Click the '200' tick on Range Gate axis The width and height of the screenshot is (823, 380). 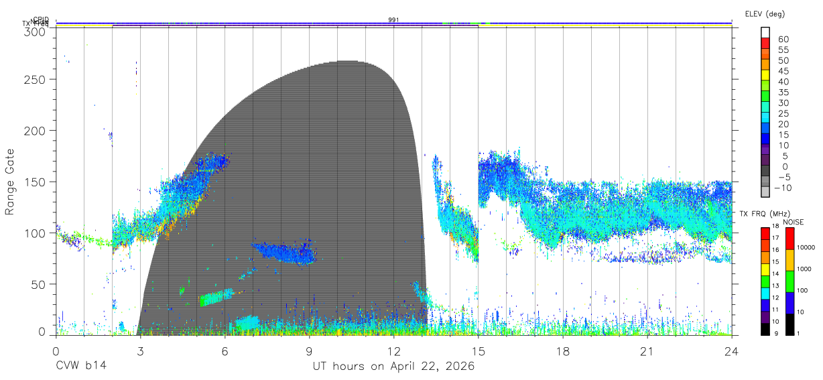pyautogui.click(x=35, y=131)
